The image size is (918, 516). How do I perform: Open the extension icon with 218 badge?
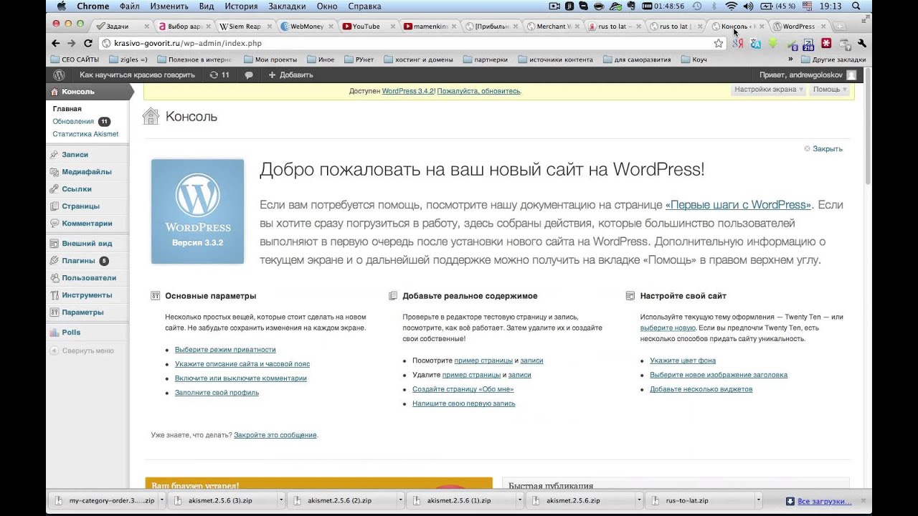(x=808, y=44)
